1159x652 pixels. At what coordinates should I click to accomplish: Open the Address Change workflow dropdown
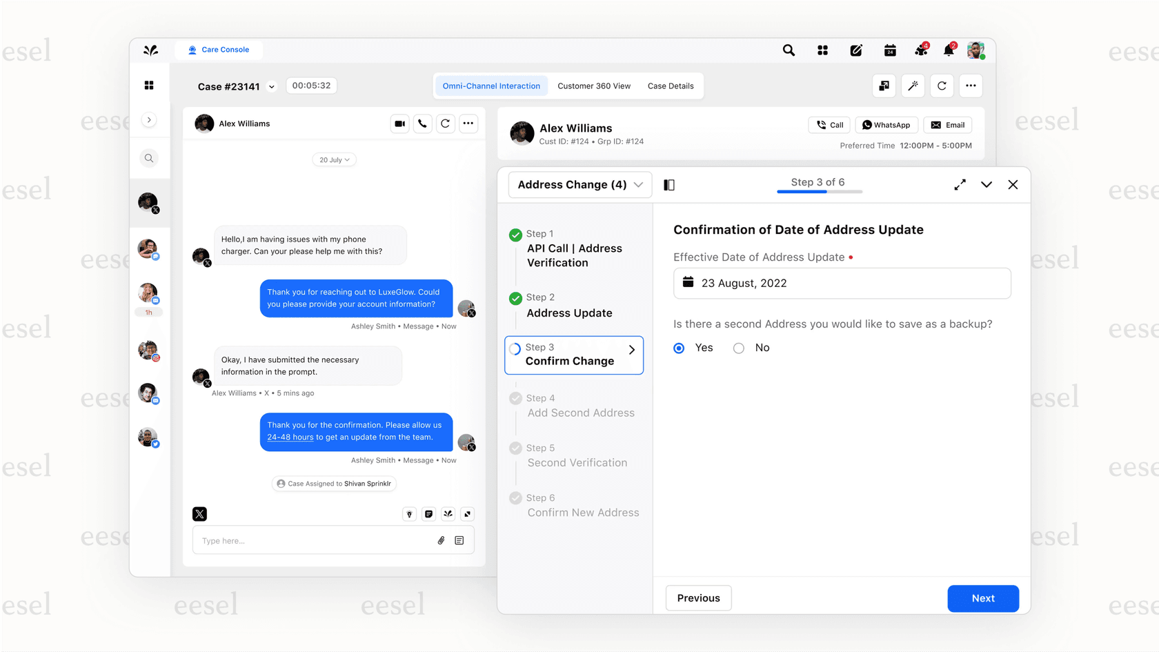click(579, 184)
